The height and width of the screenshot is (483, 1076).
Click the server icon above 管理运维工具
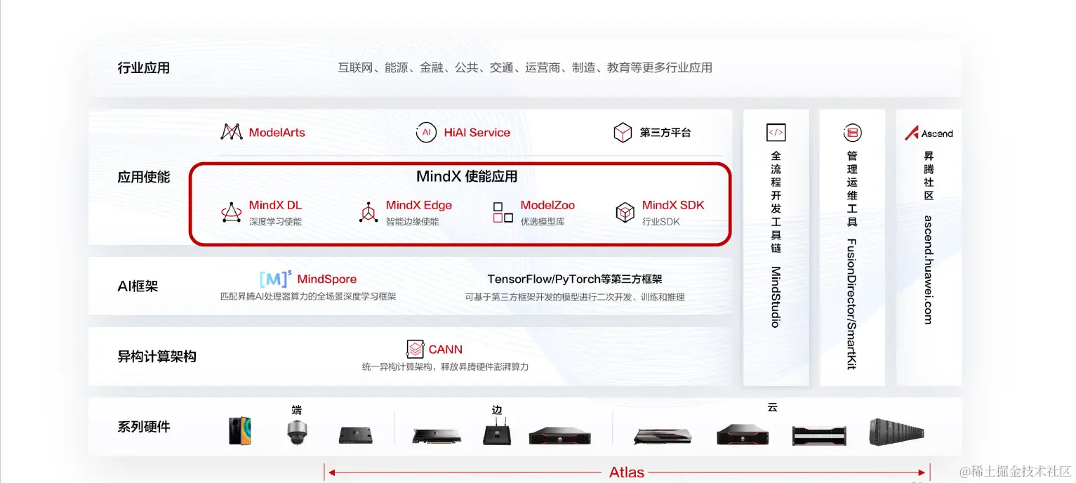[852, 132]
